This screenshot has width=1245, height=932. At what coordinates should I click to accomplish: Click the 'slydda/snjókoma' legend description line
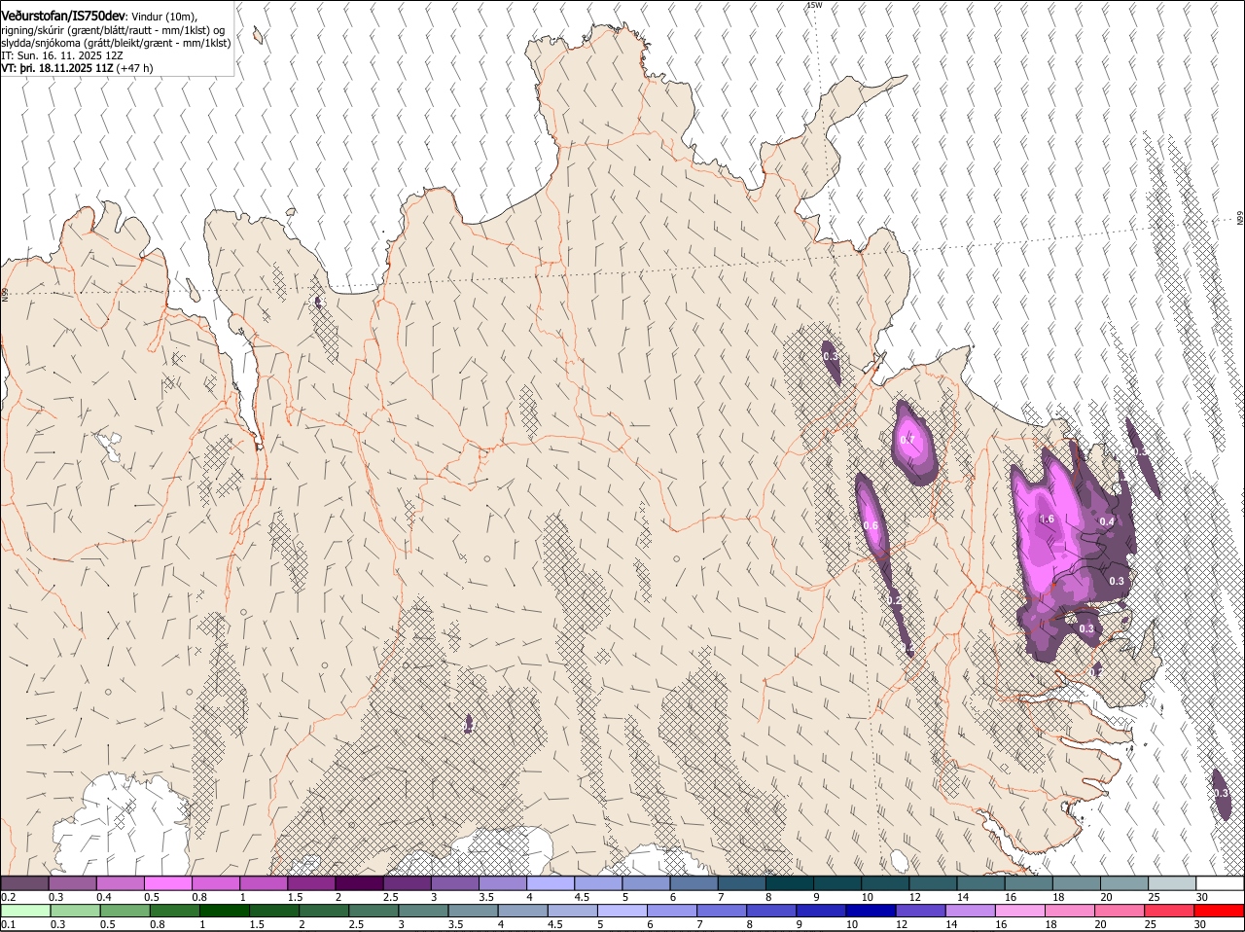(116, 43)
